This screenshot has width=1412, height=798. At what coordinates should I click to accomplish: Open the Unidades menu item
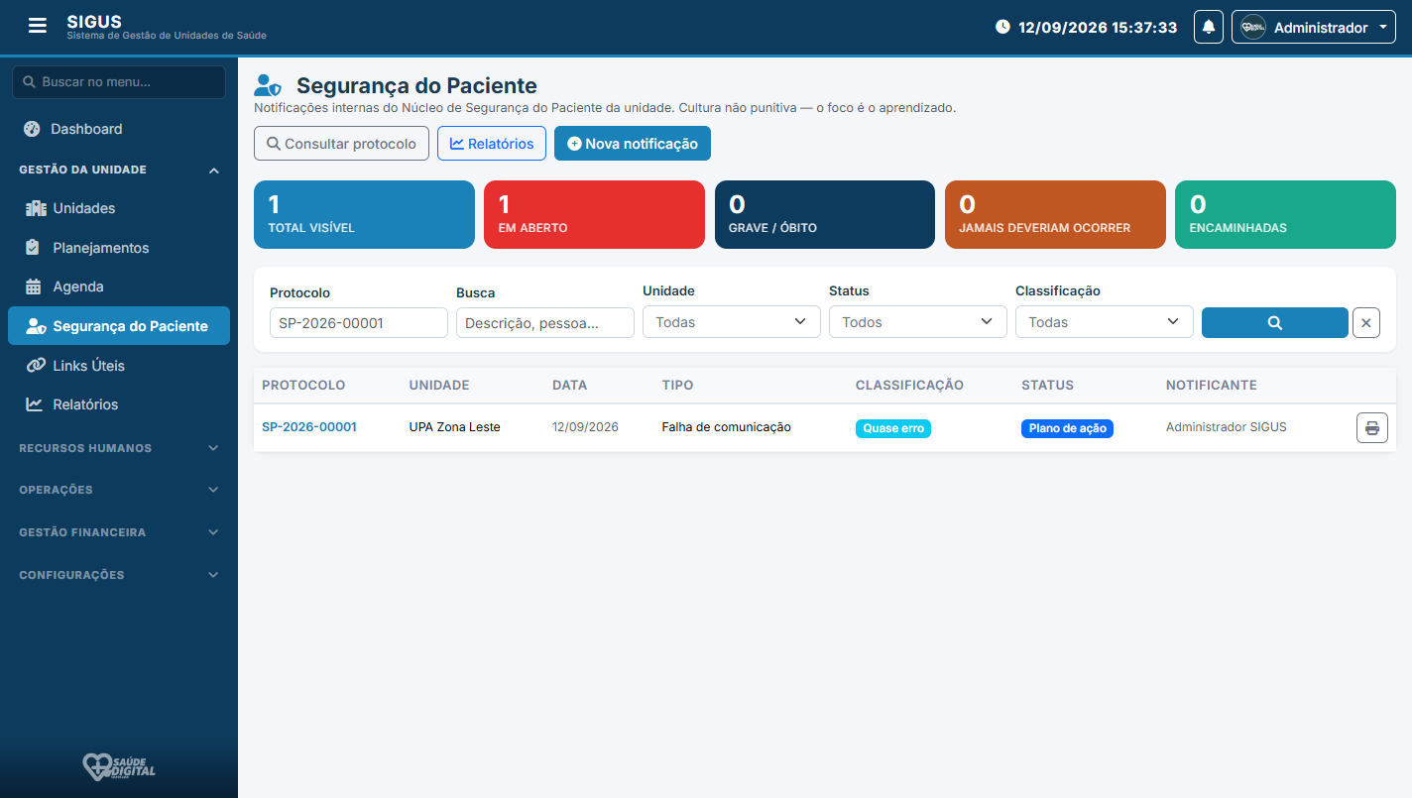[x=119, y=208]
